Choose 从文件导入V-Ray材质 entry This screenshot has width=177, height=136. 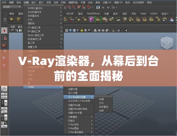(x=79, y=101)
